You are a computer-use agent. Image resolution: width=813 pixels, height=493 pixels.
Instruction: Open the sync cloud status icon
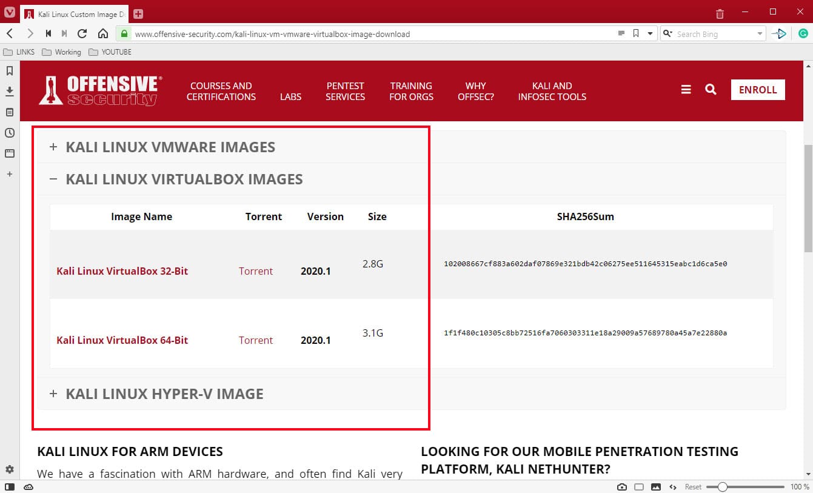tap(28, 487)
